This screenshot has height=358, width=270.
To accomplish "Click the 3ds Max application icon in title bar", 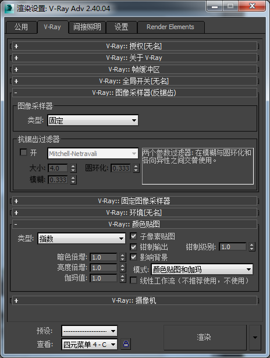I will point(9,8).
